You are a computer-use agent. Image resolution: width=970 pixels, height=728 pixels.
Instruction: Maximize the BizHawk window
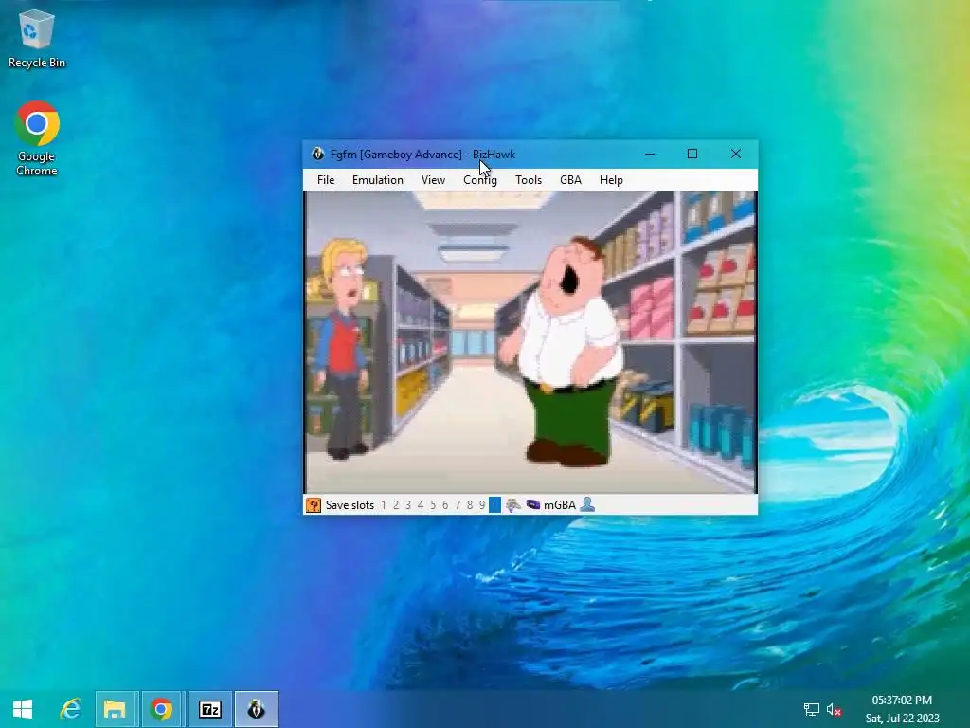tap(692, 155)
